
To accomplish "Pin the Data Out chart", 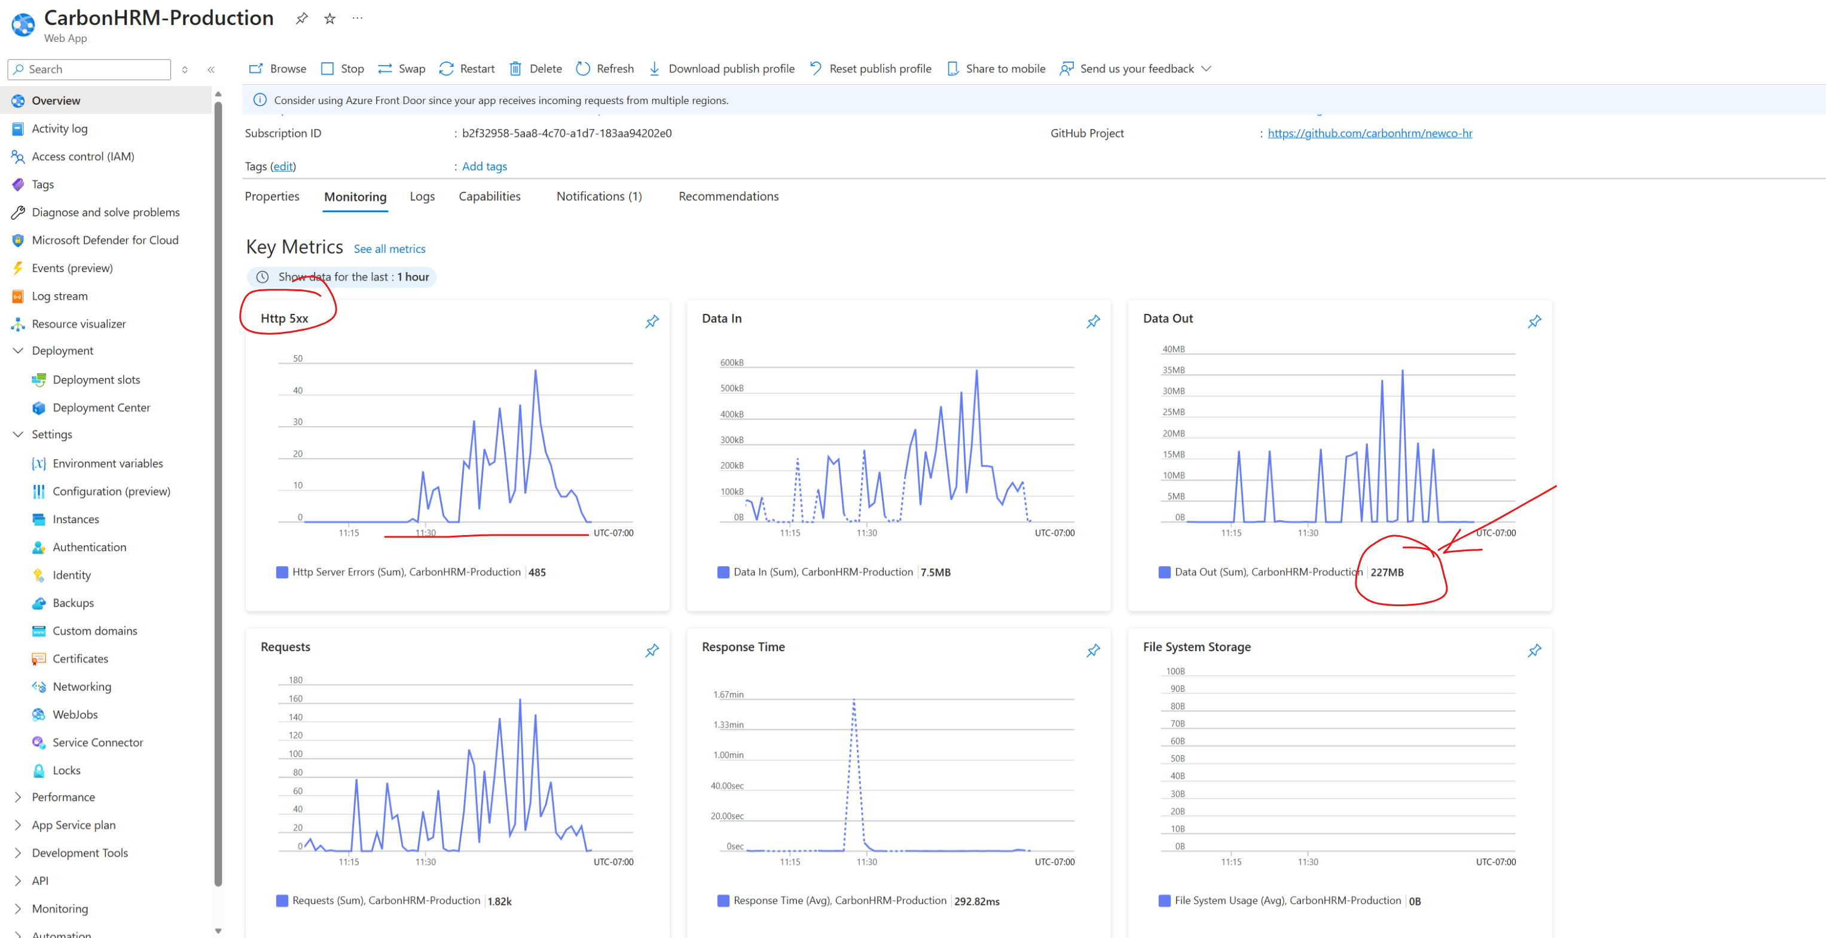I will pyautogui.click(x=1534, y=321).
